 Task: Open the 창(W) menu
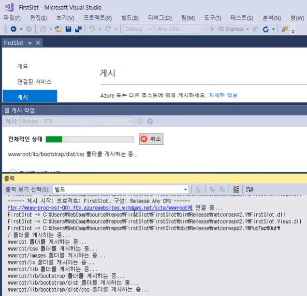[297, 18]
